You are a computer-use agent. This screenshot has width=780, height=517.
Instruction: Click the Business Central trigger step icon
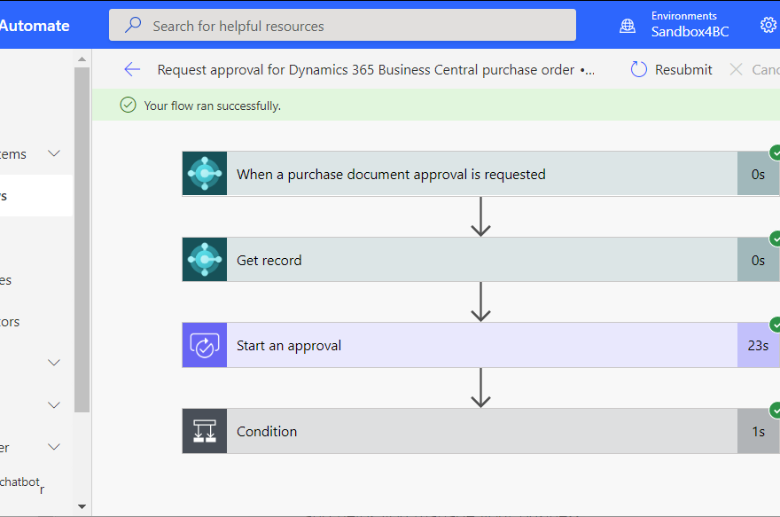click(205, 174)
